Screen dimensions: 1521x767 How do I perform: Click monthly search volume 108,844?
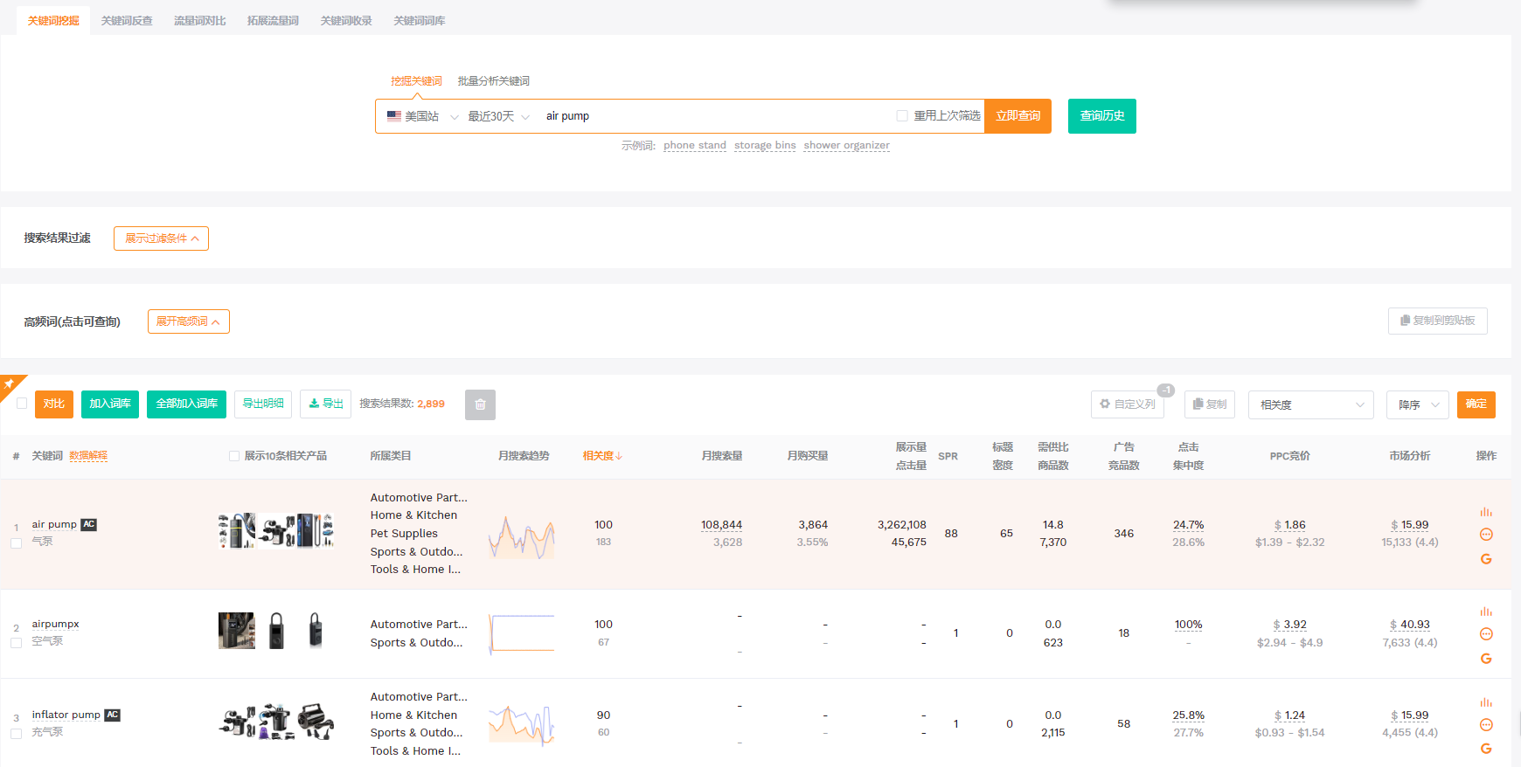coord(721,525)
